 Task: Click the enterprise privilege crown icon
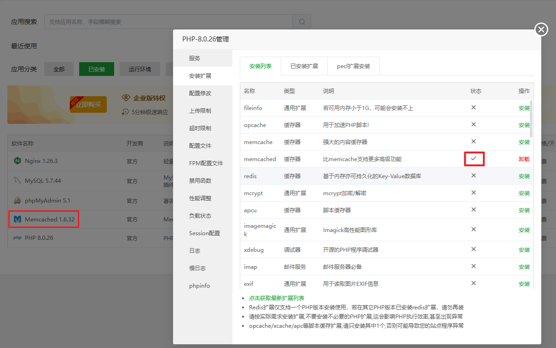[126, 98]
